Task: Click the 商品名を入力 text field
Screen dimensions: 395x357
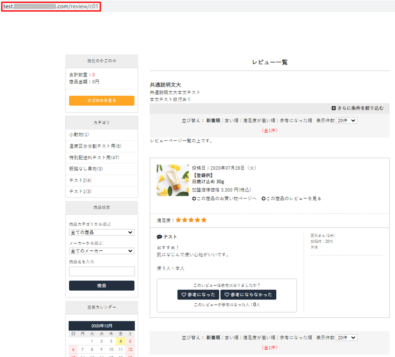Action: [x=101, y=271]
